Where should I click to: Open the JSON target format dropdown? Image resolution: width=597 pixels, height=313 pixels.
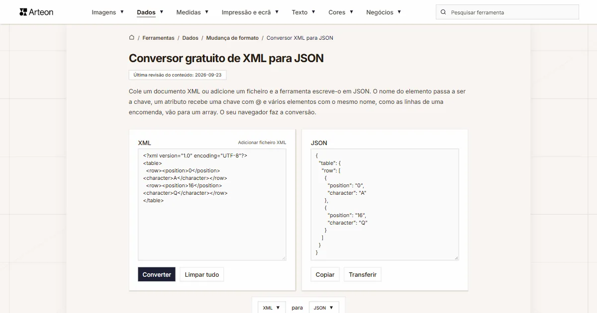[324, 308]
